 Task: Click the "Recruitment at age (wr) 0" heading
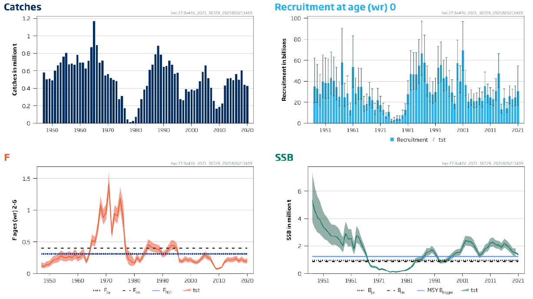[335, 7]
